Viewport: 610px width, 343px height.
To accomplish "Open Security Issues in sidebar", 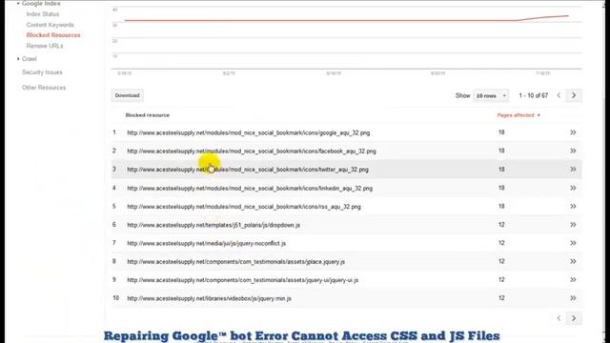I will coord(42,72).
